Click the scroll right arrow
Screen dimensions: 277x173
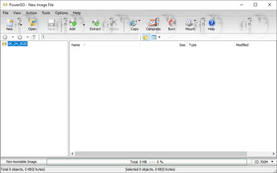[273, 154]
